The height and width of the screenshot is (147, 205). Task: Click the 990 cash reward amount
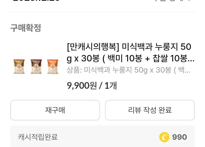179,137
